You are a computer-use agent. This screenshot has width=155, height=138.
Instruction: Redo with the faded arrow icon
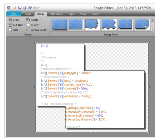[x=35, y=8]
